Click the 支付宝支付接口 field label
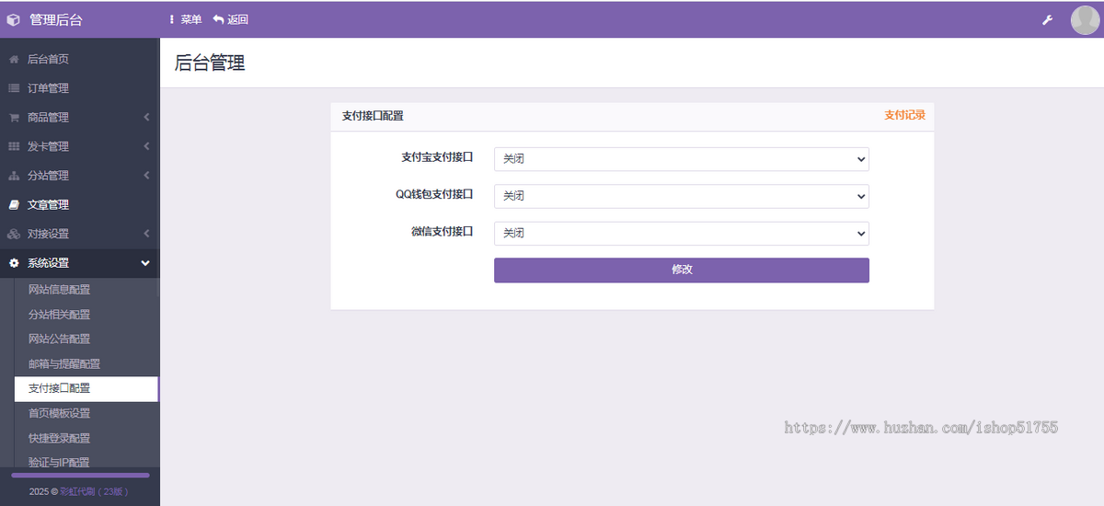1104x506 pixels. [x=437, y=157]
